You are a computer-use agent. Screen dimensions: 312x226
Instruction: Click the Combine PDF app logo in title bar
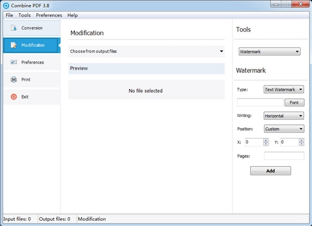click(x=6, y=6)
